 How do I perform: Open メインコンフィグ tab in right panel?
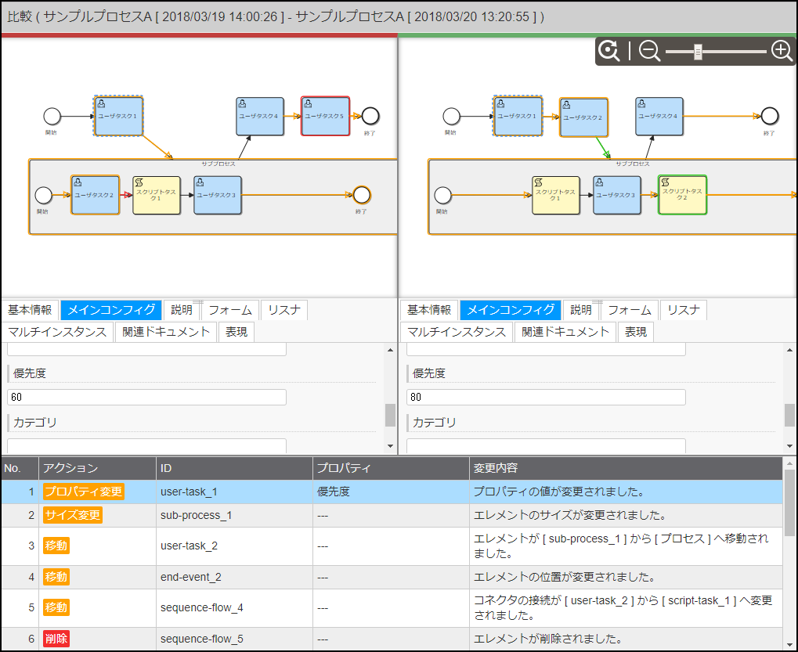coord(511,310)
